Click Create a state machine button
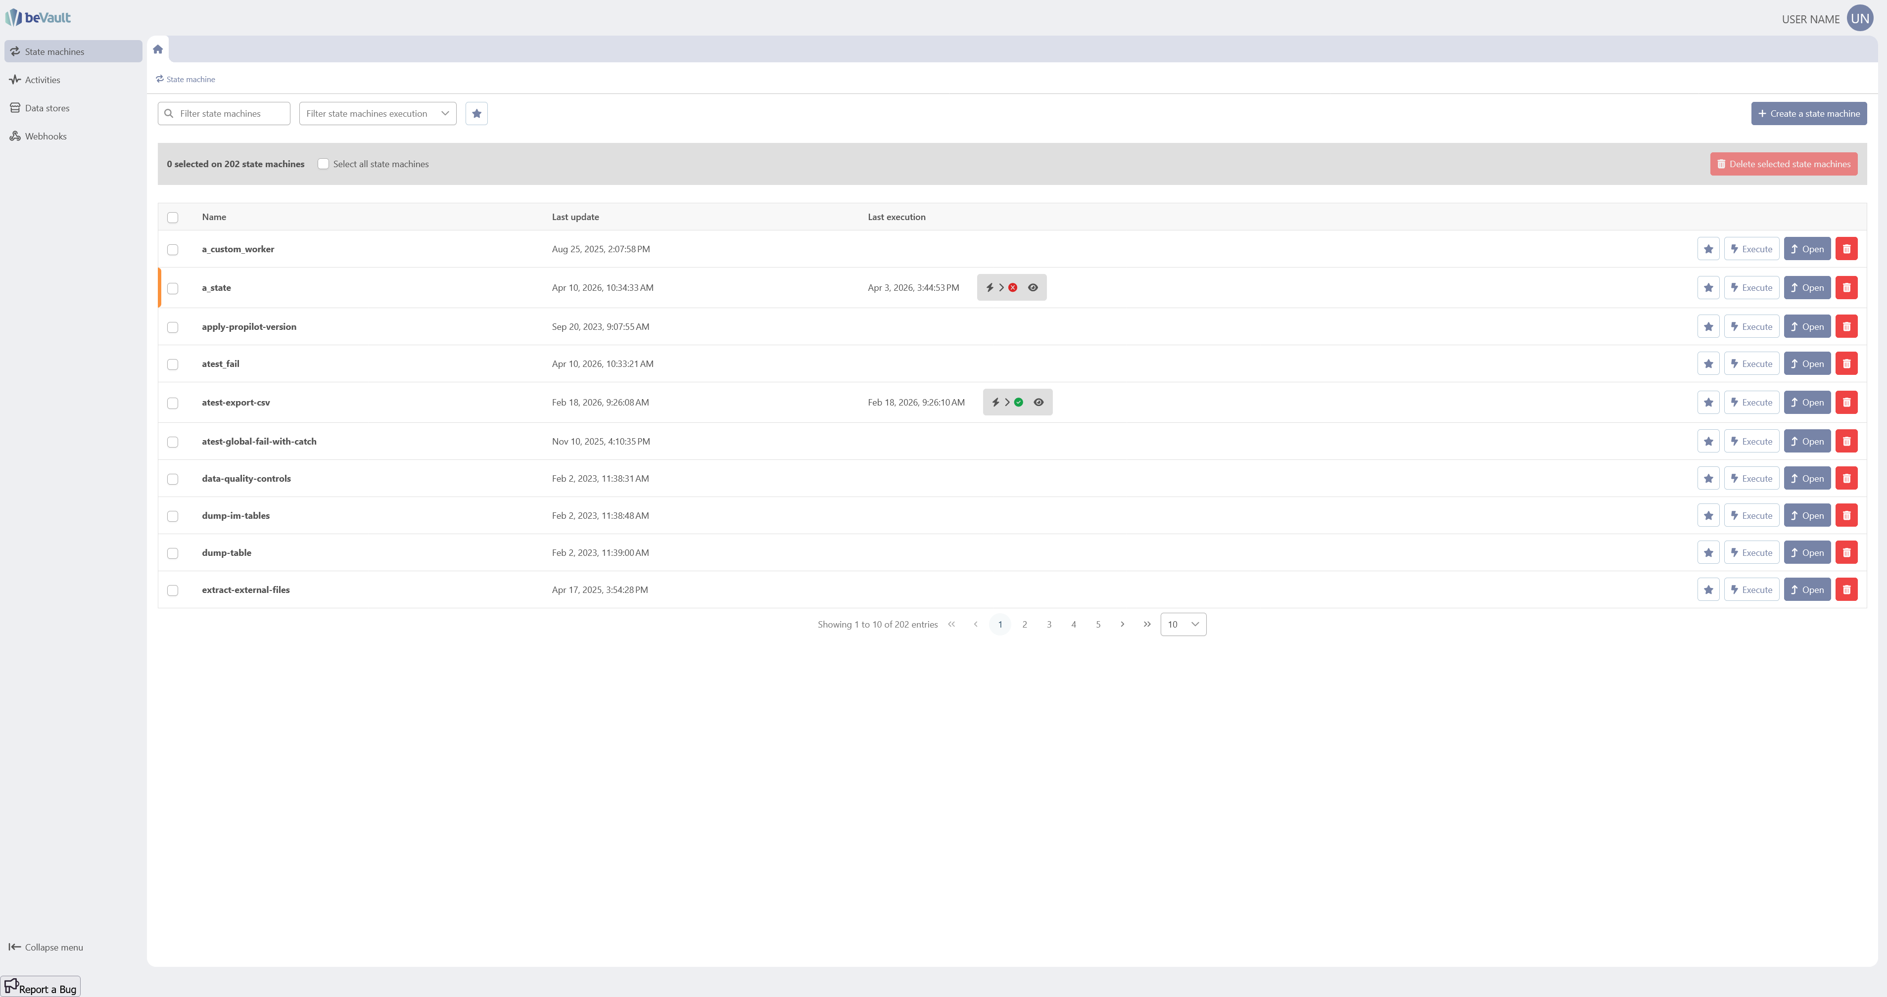This screenshot has height=997, width=1887. click(1809, 113)
